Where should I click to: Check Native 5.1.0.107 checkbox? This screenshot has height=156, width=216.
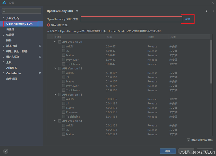pos(64,81)
